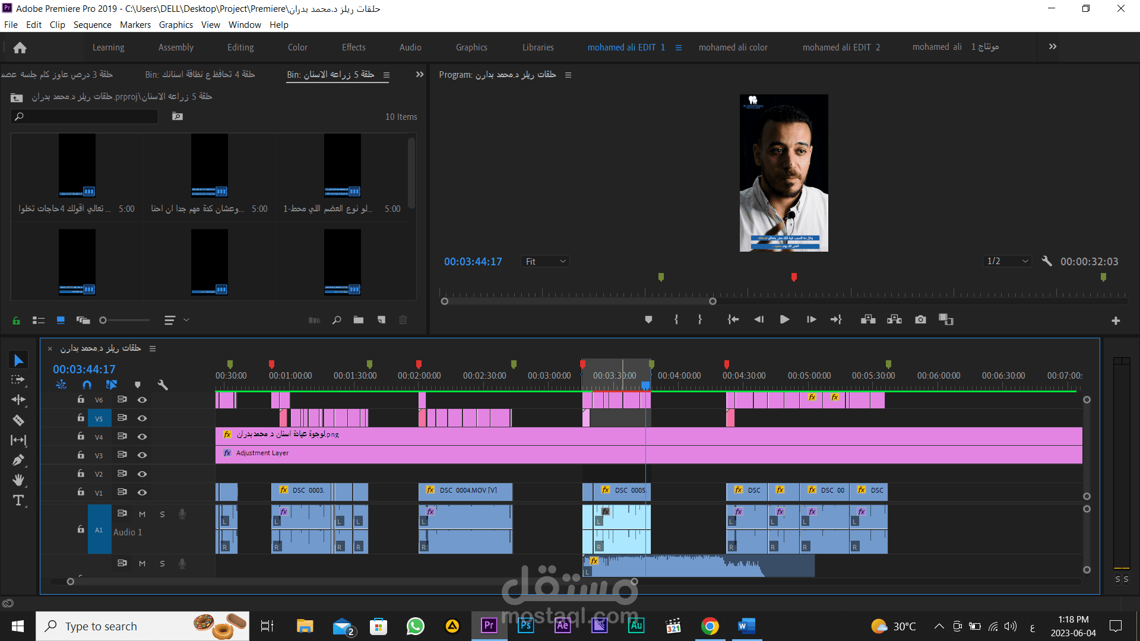Click Mark Out button
The height and width of the screenshot is (641, 1140).
[700, 320]
